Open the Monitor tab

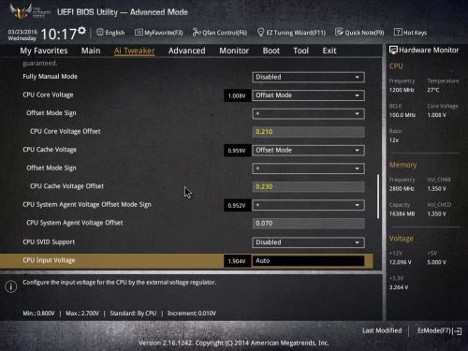click(234, 51)
